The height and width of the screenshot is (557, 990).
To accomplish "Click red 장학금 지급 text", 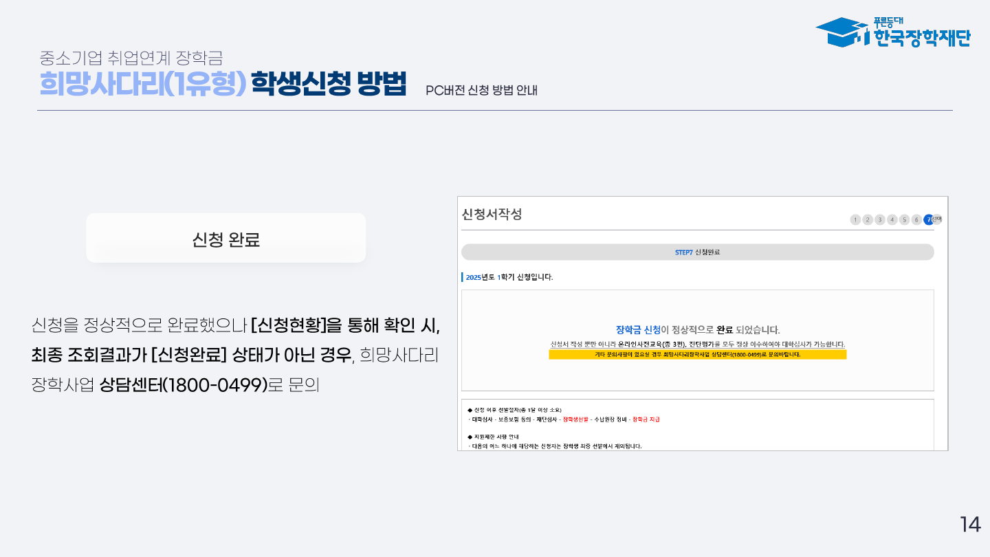I will click(646, 419).
